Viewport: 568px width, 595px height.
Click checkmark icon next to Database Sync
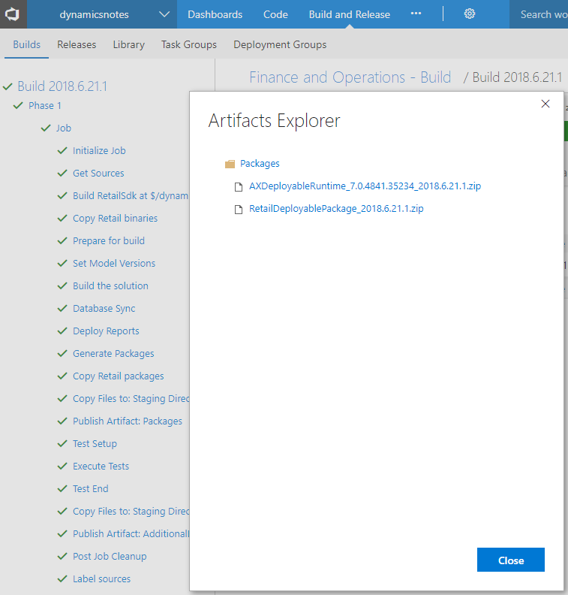coord(63,309)
